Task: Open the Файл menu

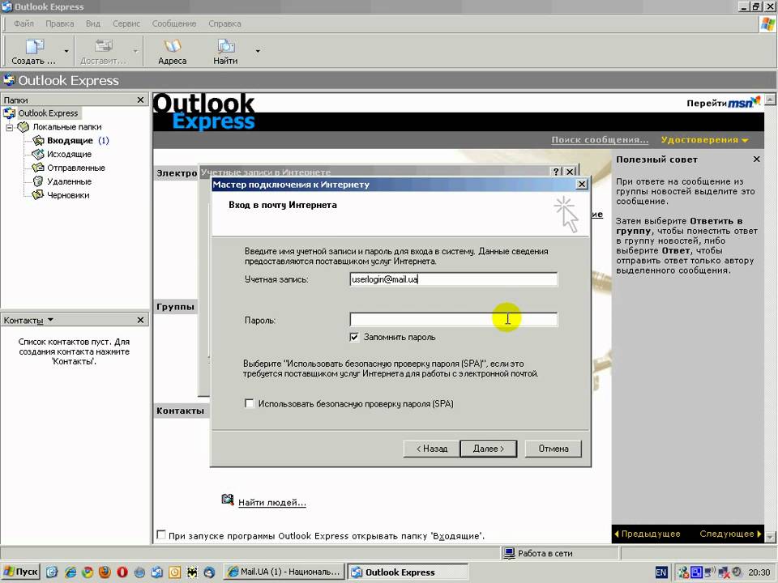Action: coord(24,23)
